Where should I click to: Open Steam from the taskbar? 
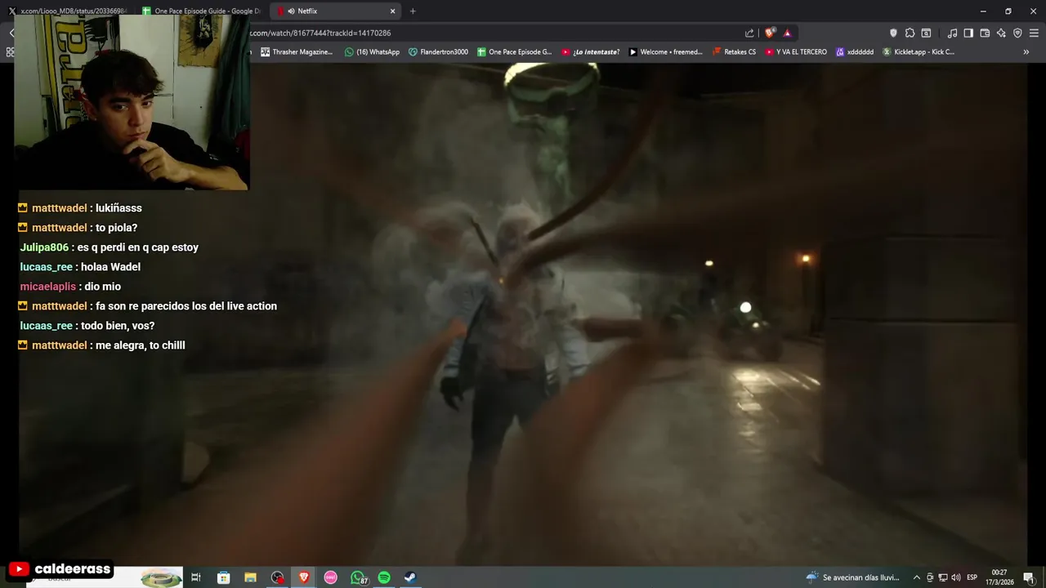point(410,577)
